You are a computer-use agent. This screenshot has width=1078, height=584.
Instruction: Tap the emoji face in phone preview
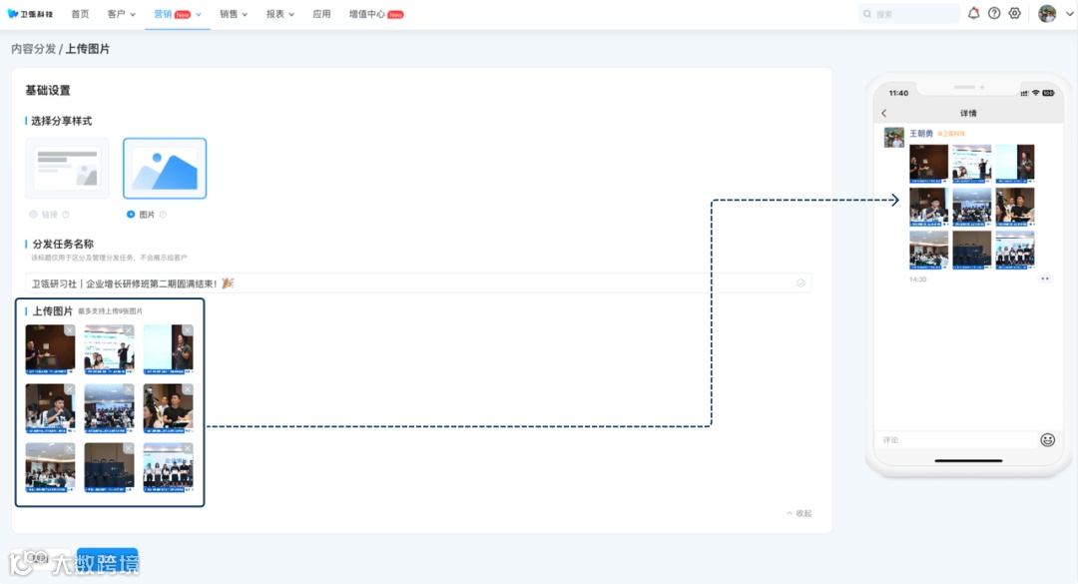(x=1047, y=440)
